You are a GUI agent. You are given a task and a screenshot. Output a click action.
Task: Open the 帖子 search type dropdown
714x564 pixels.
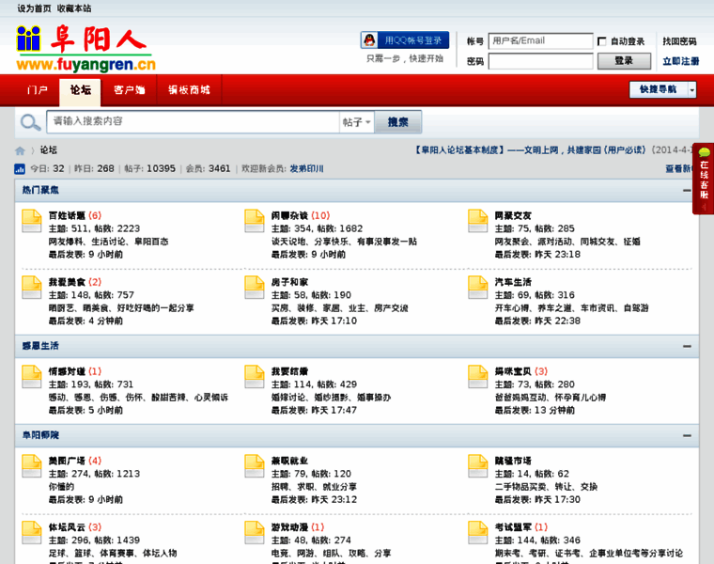pyautogui.click(x=356, y=122)
